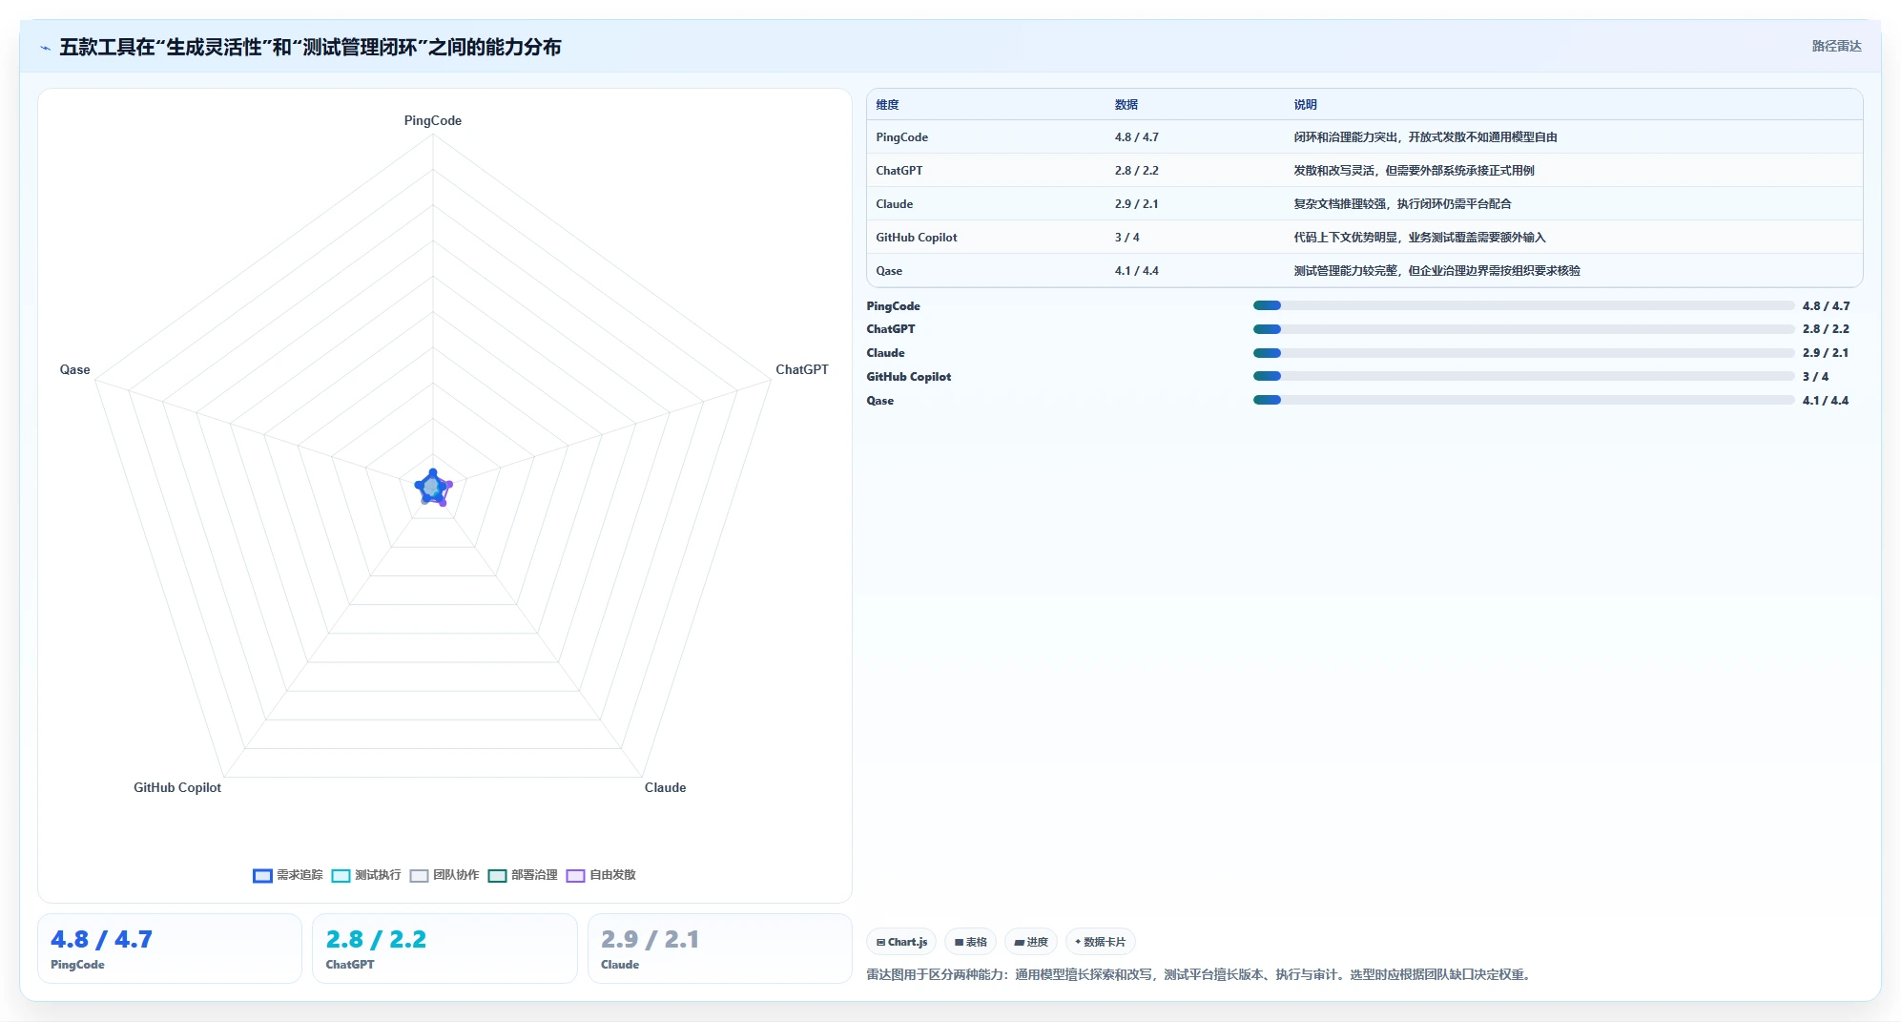Click the Claude label in the progress list
This screenshot has height=1022, width=1901.
click(886, 353)
